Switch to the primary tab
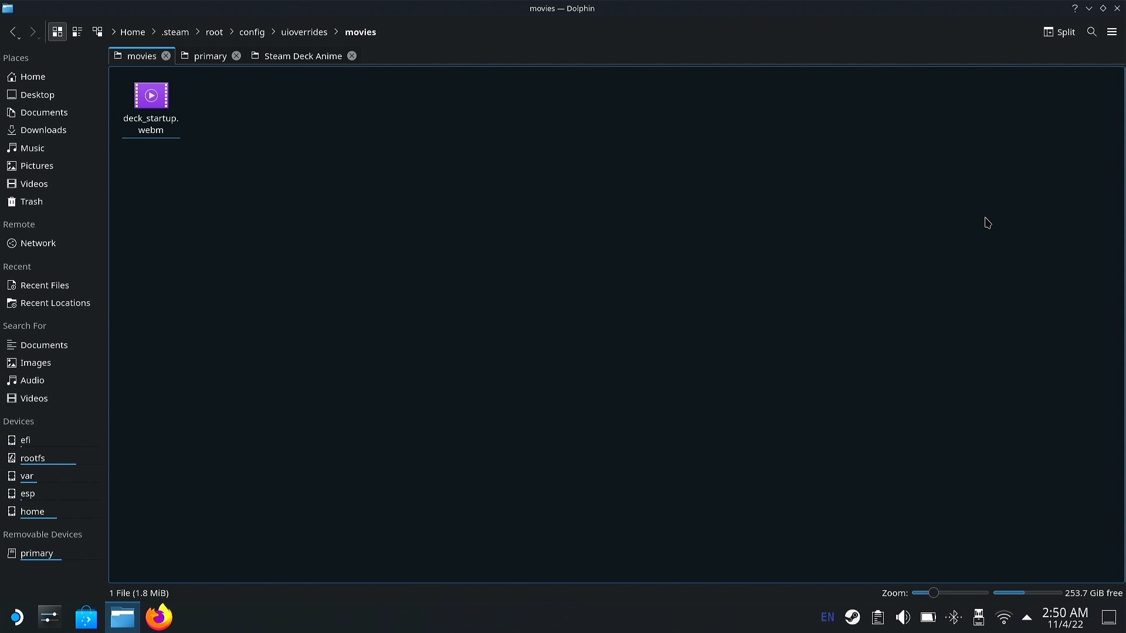Screen dimensions: 1126x633 (210, 56)
